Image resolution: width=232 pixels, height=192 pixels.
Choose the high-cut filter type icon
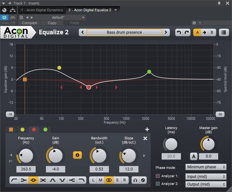tap(82, 180)
